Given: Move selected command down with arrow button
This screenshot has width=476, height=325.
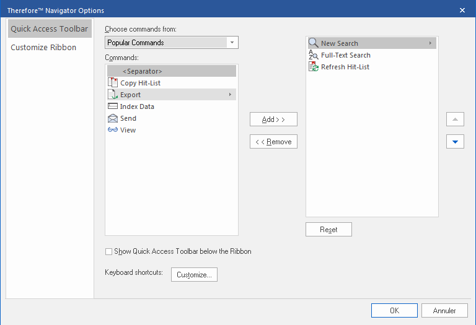Looking at the screenshot, I should 455,142.
